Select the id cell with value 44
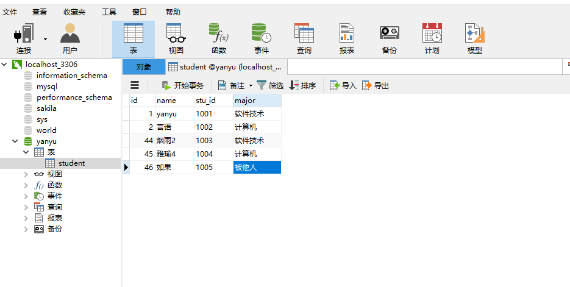This screenshot has height=287, width=570. click(142, 141)
